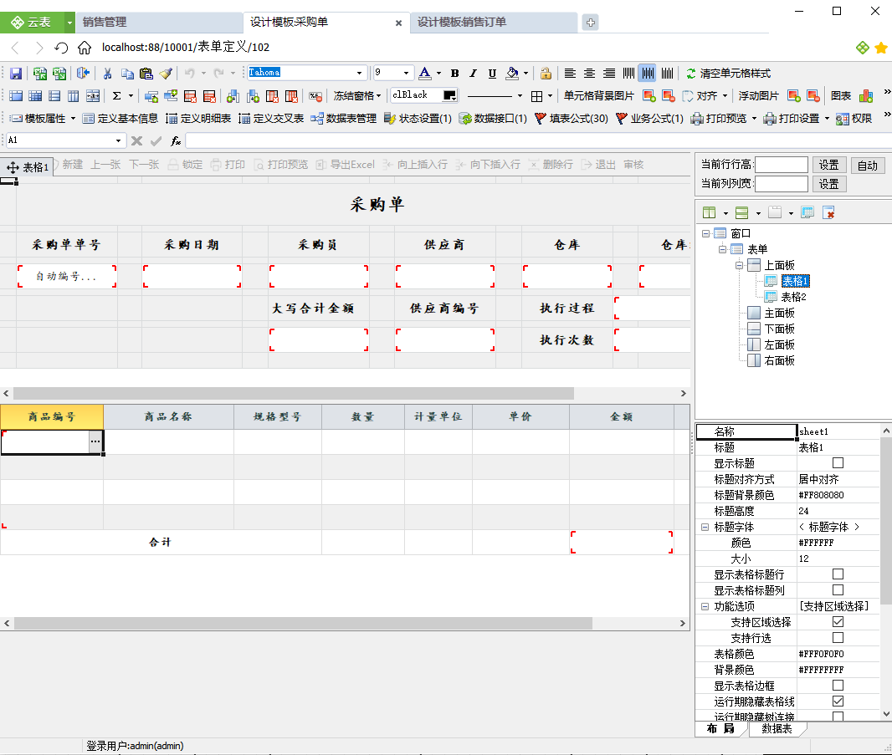Viewport: 892px width, 755px height.
Task: Collapse the 功能选项 property group
Action: pos(705,607)
